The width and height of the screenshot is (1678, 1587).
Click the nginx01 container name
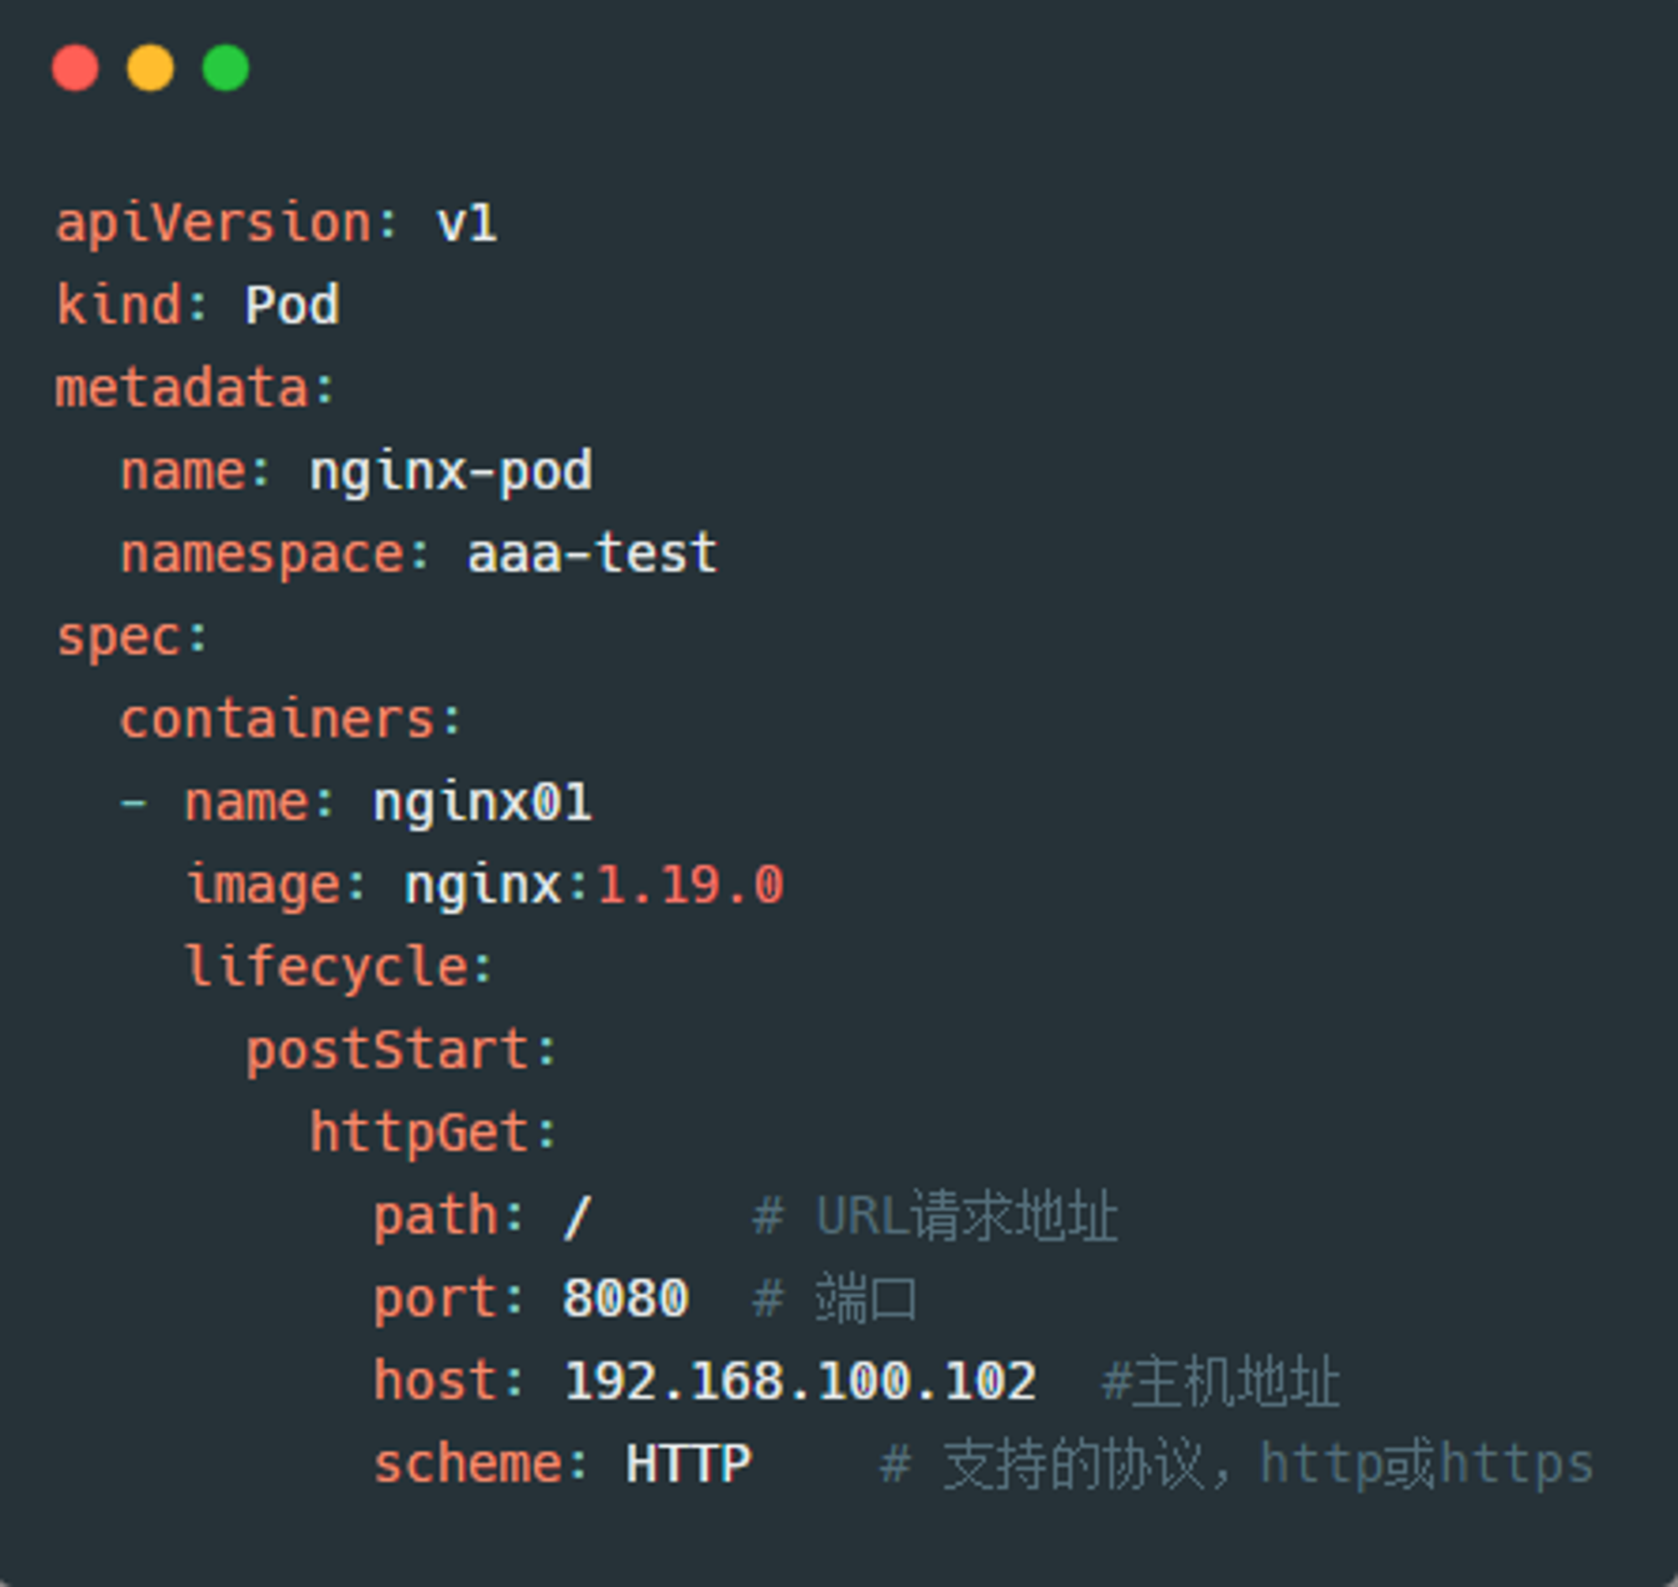tap(482, 804)
